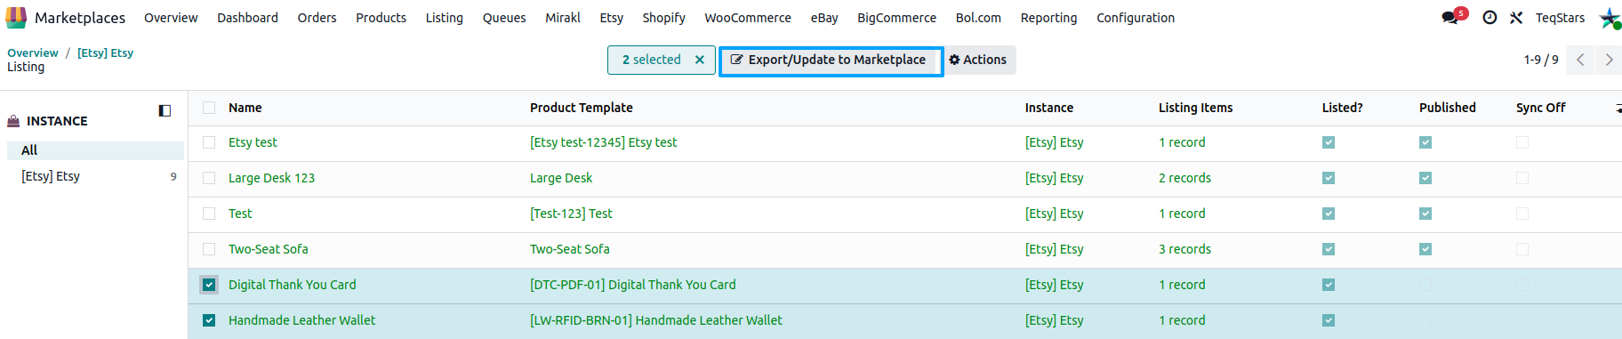1622x339 pixels.
Task: Open the activities clock icon
Action: [x=1490, y=18]
